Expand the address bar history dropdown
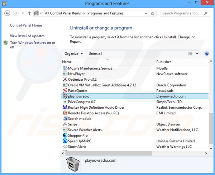 pos(146,14)
